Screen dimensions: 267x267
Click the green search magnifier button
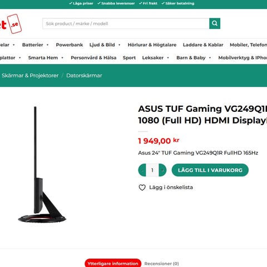point(215,23)
